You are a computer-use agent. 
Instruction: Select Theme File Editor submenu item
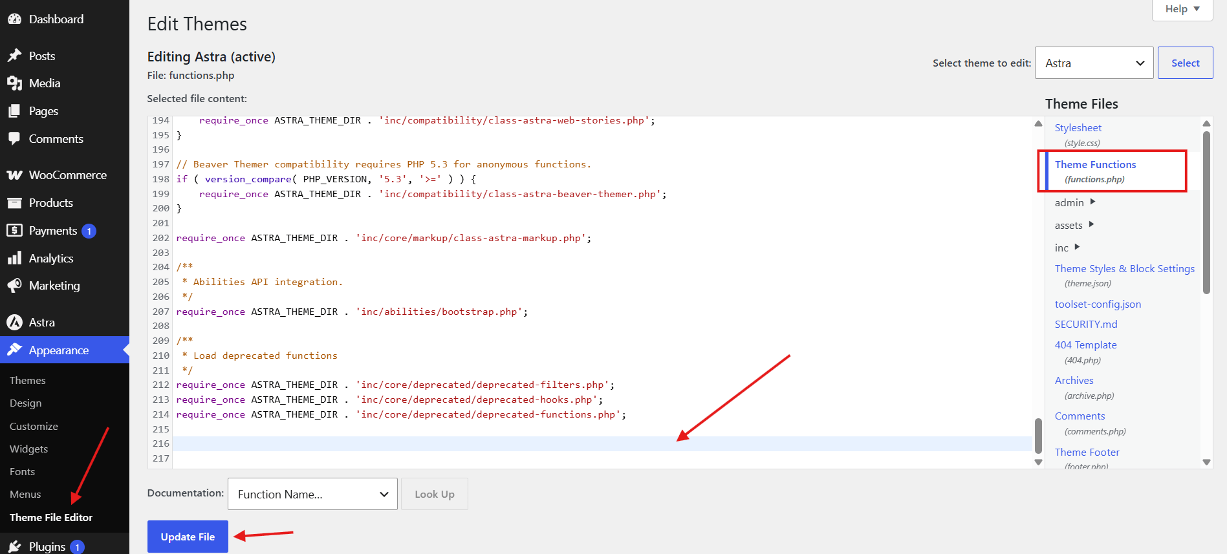tap(51, 518)
